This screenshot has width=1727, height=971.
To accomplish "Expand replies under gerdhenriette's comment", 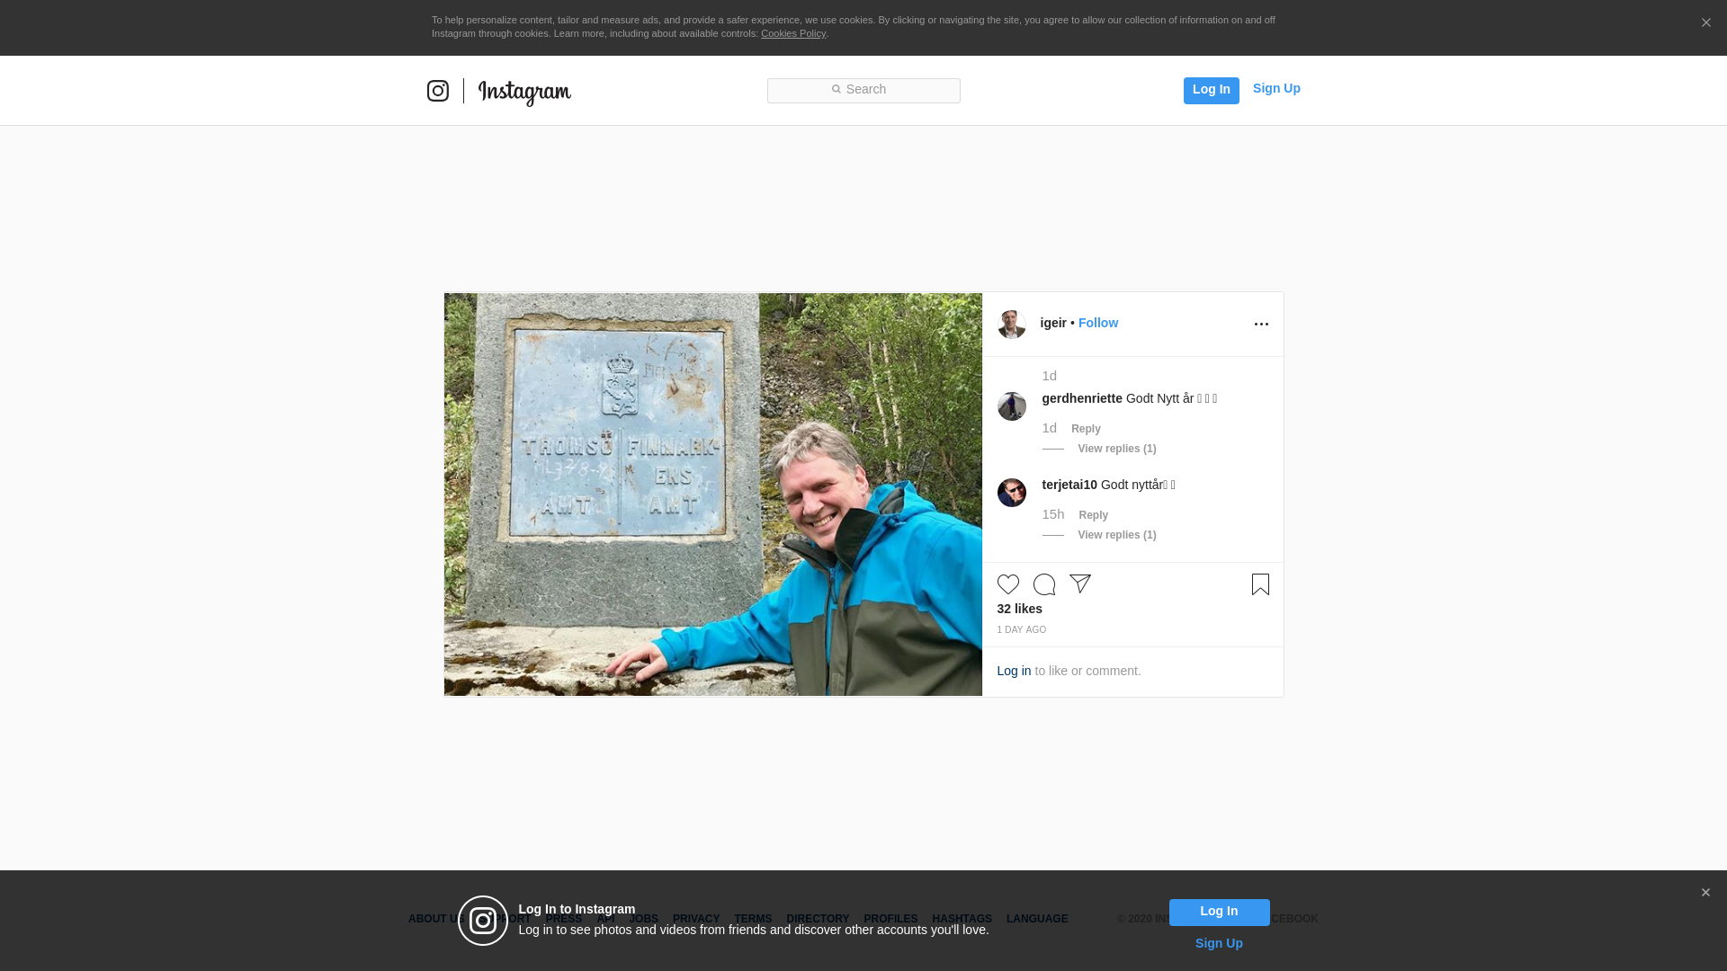I will tap(1116, 449).
